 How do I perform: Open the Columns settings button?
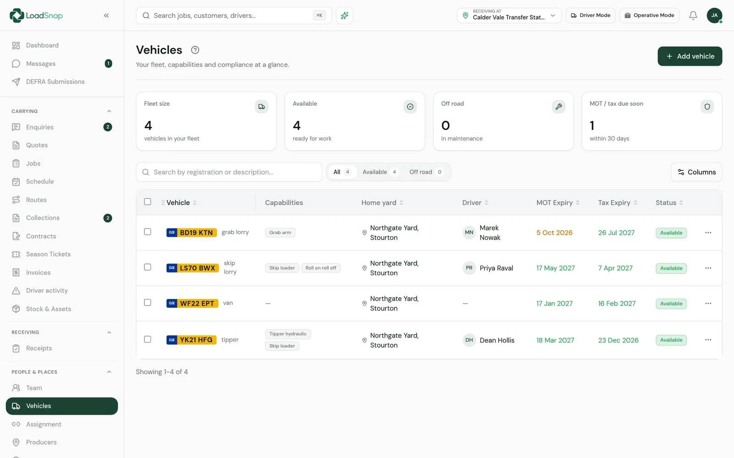(x=696, y=172)
